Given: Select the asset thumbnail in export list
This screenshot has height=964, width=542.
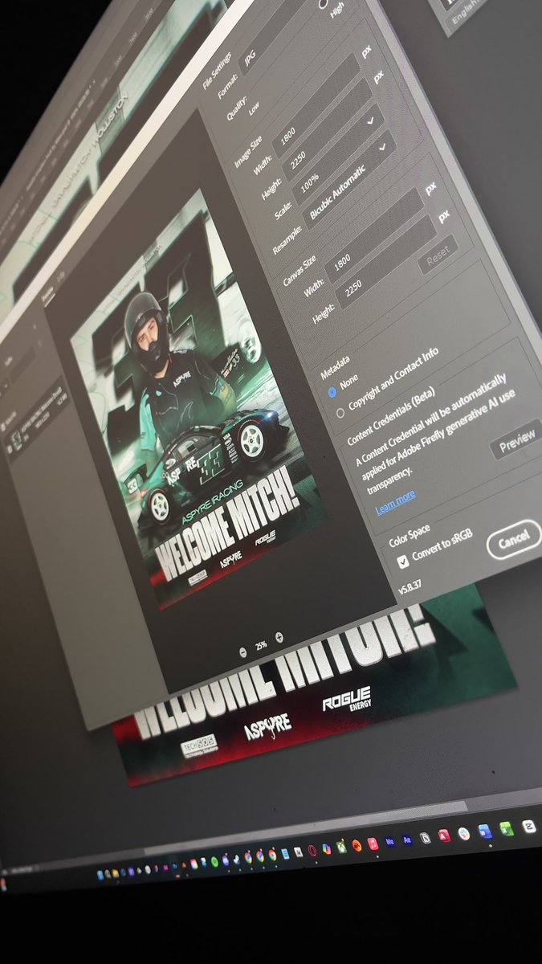Looking at the screenshot, I should click(15, 440).
